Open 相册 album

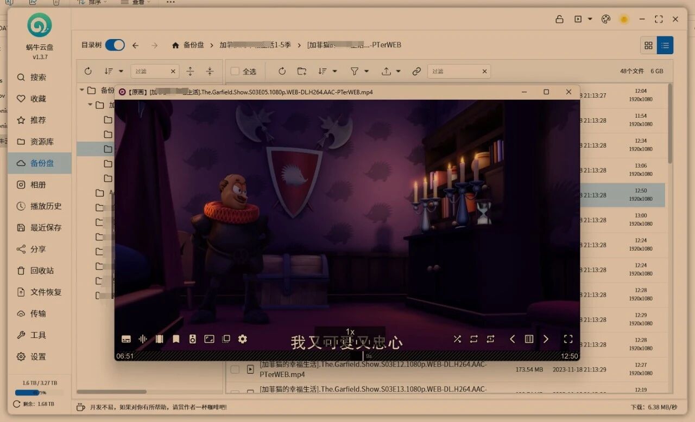(39, 185)
